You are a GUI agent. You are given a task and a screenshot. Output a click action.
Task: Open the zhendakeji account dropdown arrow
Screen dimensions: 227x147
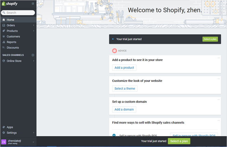click(33, 142)
